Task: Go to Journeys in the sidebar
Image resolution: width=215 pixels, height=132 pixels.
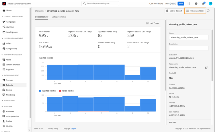Action: point(8,27)
